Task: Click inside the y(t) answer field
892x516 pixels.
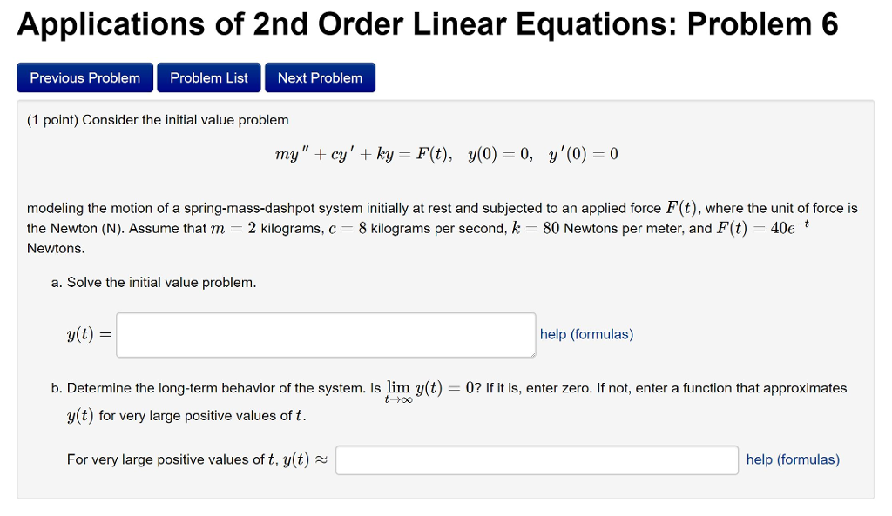Action: (325, 334)
